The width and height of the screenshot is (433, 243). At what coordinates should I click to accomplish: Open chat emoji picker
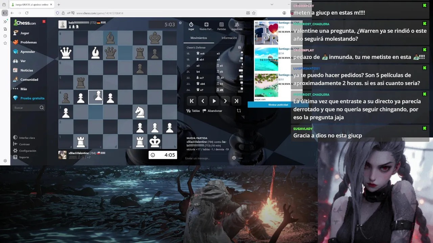coord(234,158)
